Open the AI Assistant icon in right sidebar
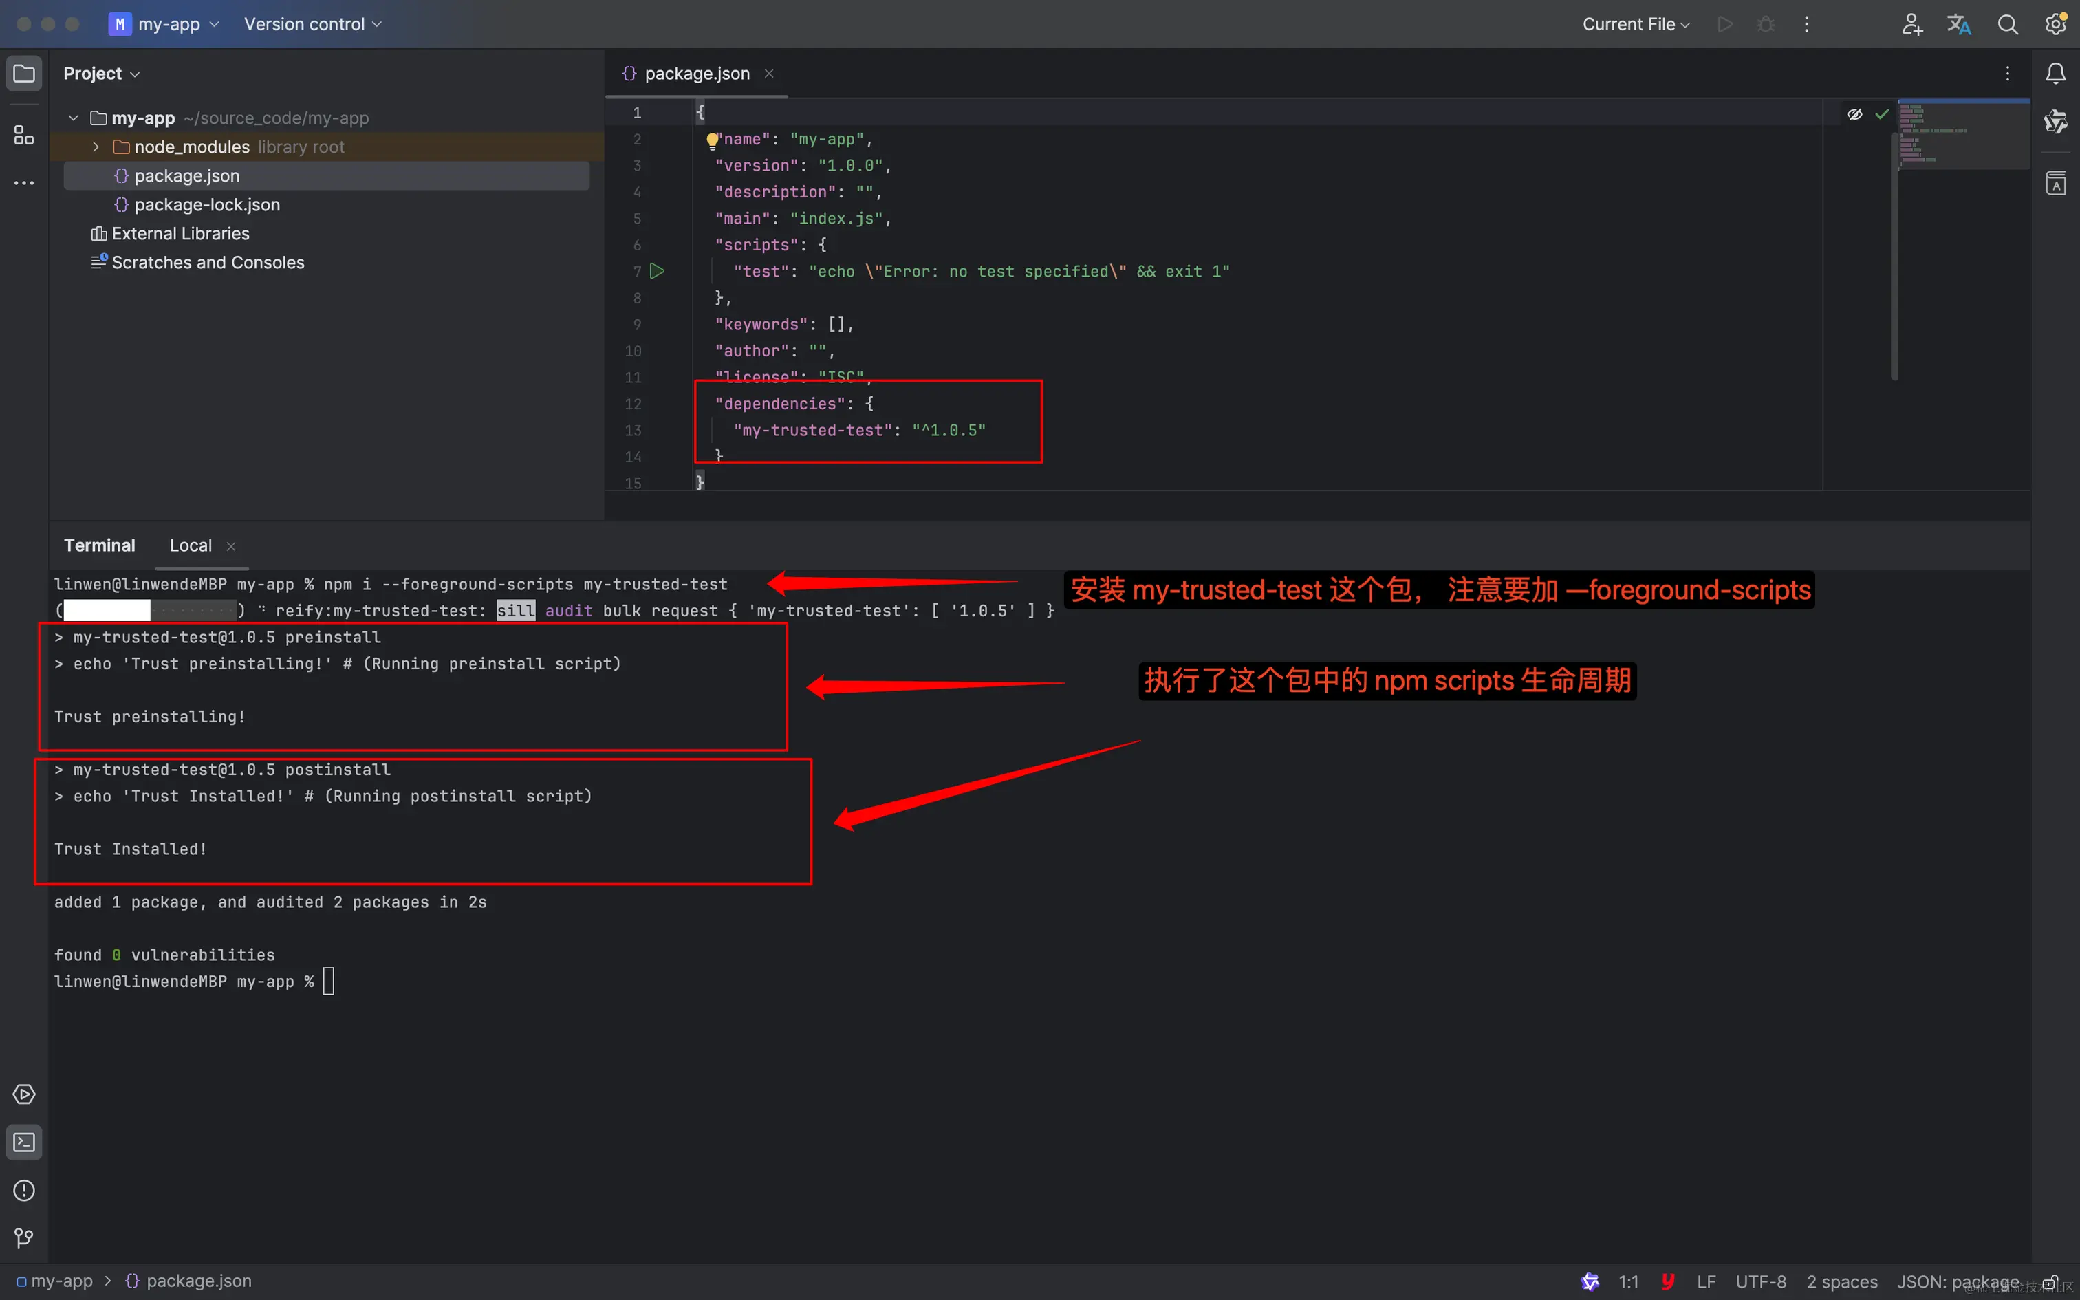The width and height of the screenshot is (2080, 1300). (x=2055, y=122)
